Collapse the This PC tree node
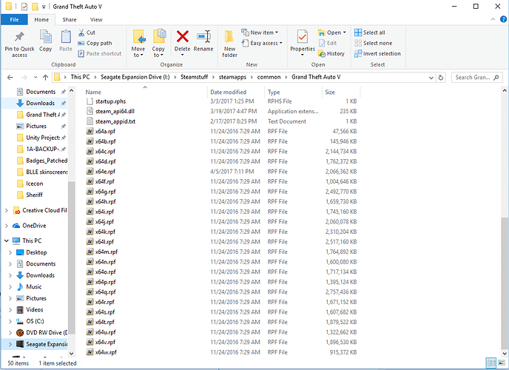Screen dimensions: 509x370 tap(7, 240)
